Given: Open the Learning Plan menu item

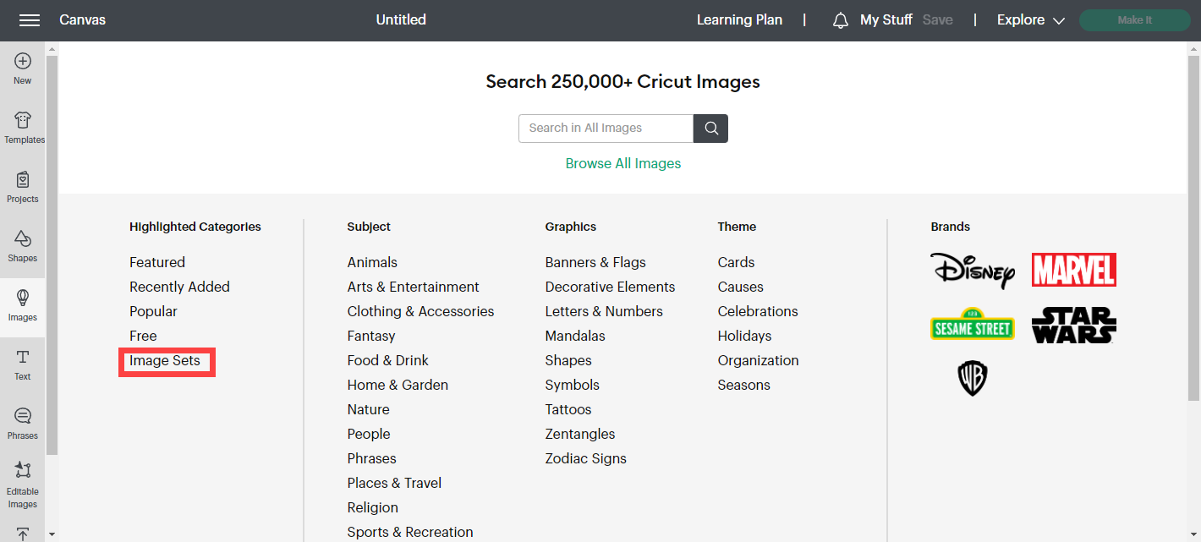Looking at the screenshot, I should [x=739, y=20].
